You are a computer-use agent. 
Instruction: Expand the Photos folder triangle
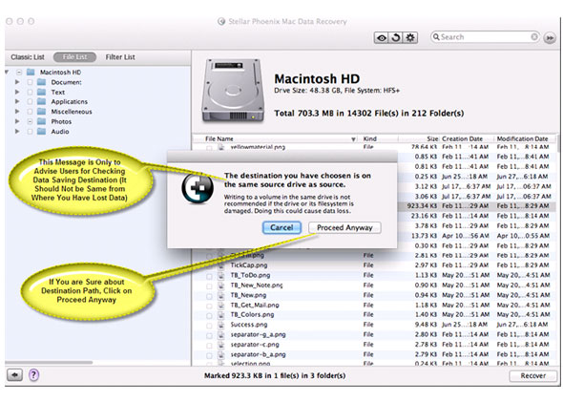pyautogui.click(x=17, y=121)
